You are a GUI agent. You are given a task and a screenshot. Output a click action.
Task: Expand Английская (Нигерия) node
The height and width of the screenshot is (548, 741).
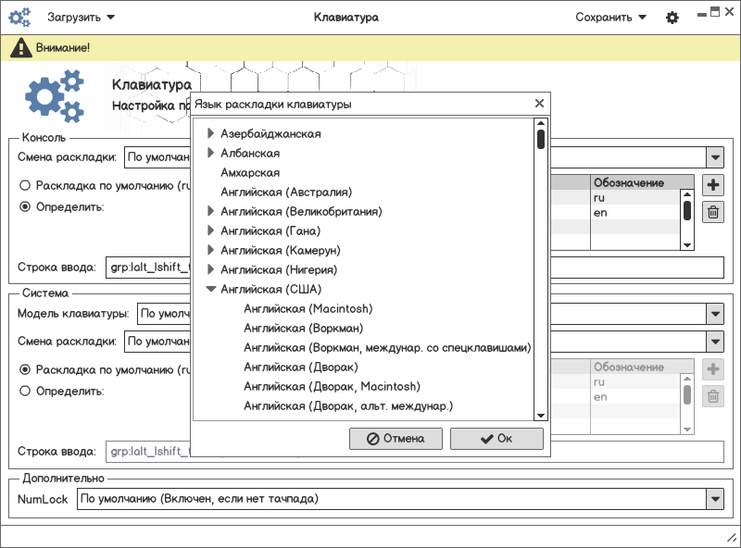tap(211, 268)
